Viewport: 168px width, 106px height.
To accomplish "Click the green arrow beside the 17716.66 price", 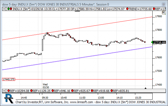I will 152,42.
